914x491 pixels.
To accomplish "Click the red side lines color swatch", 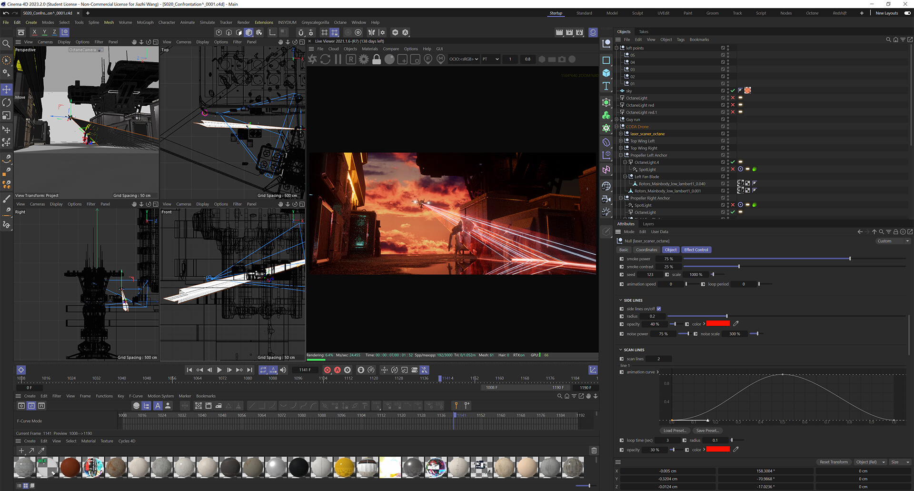I will [x=718, y=324].
